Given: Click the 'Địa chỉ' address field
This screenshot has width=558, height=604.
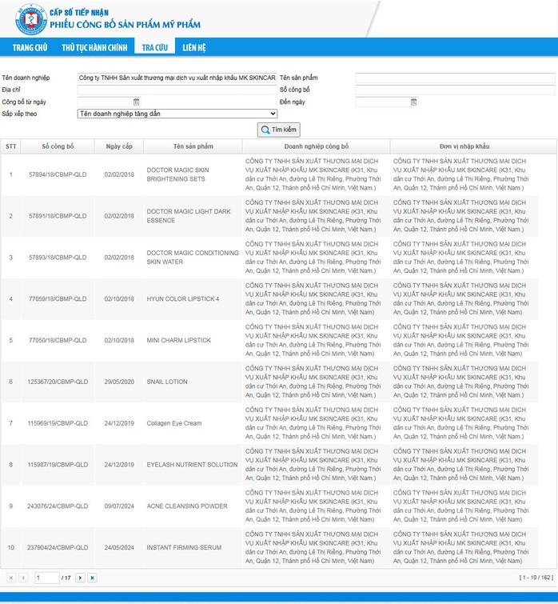Looking at the screenshot, I should [x=177, y=90].
